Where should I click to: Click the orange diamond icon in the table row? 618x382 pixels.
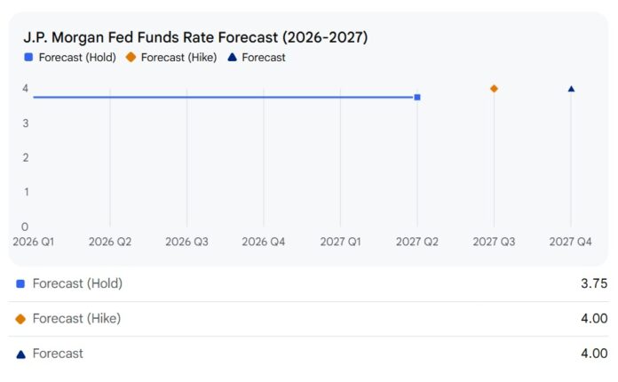(20, 319)
